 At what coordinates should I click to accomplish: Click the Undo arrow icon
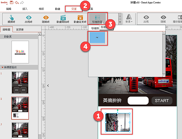[x=17, y=2]
